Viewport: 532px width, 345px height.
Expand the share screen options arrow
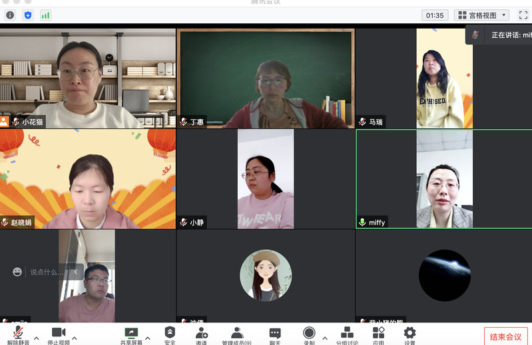[147, 338]
